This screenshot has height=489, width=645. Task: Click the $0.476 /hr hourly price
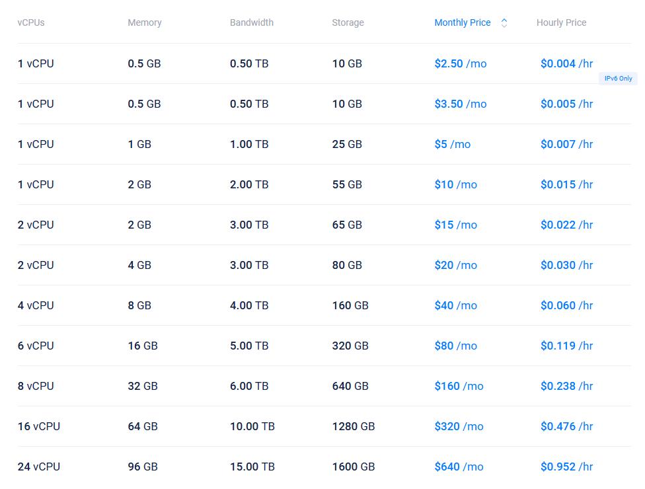point(566,426)
